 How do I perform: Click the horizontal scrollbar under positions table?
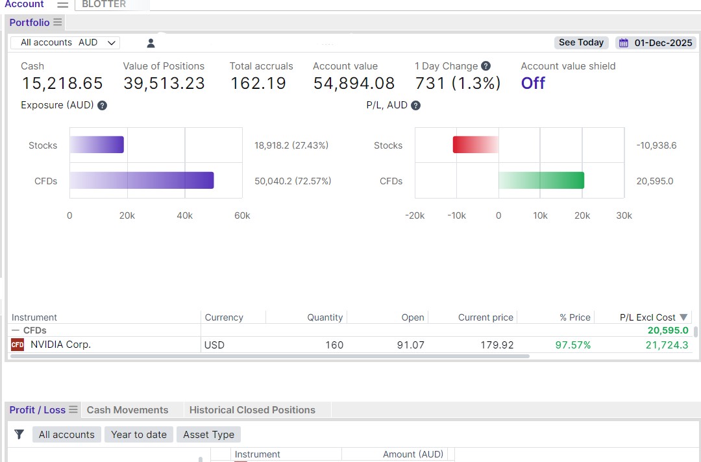pyautogui.click(x=270, y=356)
